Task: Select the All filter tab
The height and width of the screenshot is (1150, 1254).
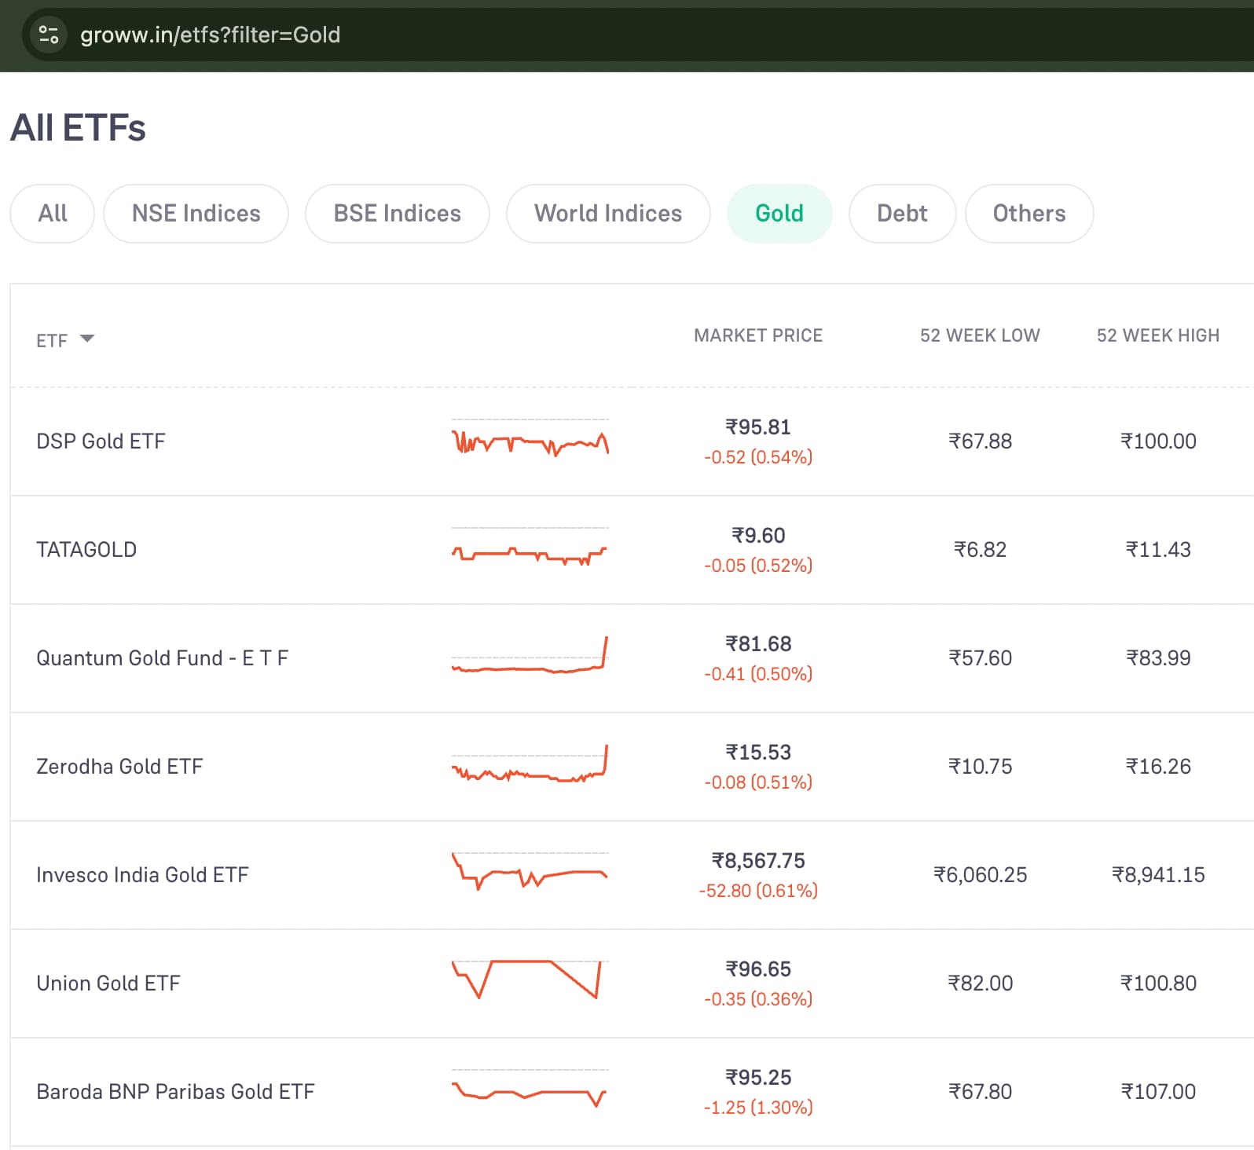Action: [53, 214]
